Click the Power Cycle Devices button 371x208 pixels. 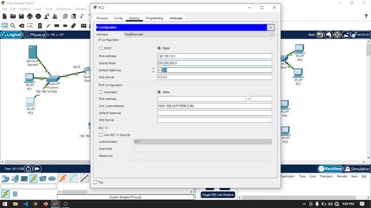tap(28, 169)
